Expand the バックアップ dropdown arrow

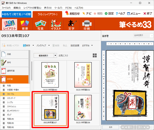click(49, 45)
